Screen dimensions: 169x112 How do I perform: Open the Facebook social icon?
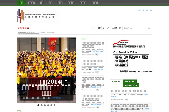(95, 28)
